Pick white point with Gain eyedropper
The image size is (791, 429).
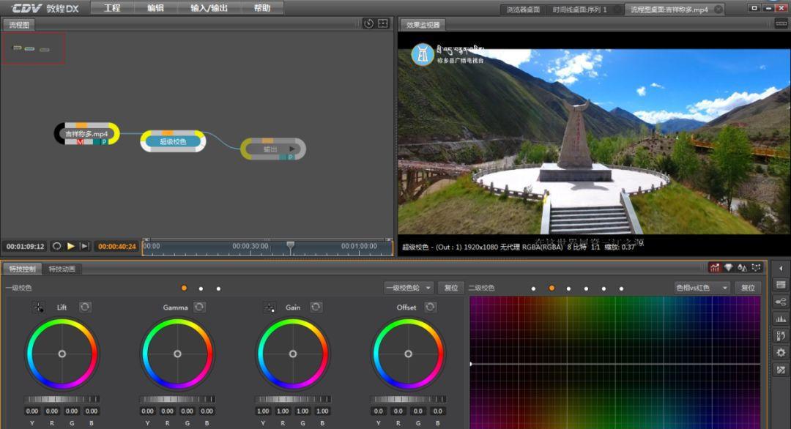pos(270,307)
